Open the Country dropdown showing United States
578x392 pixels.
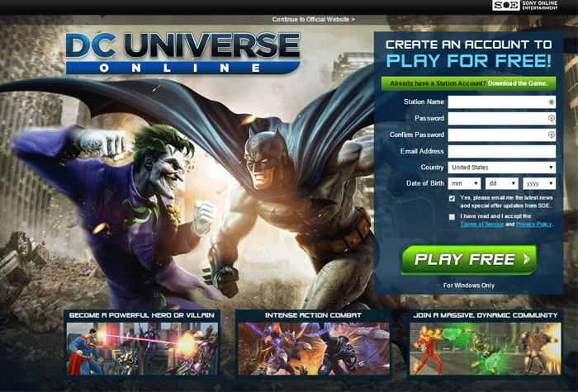pos(502,168)
